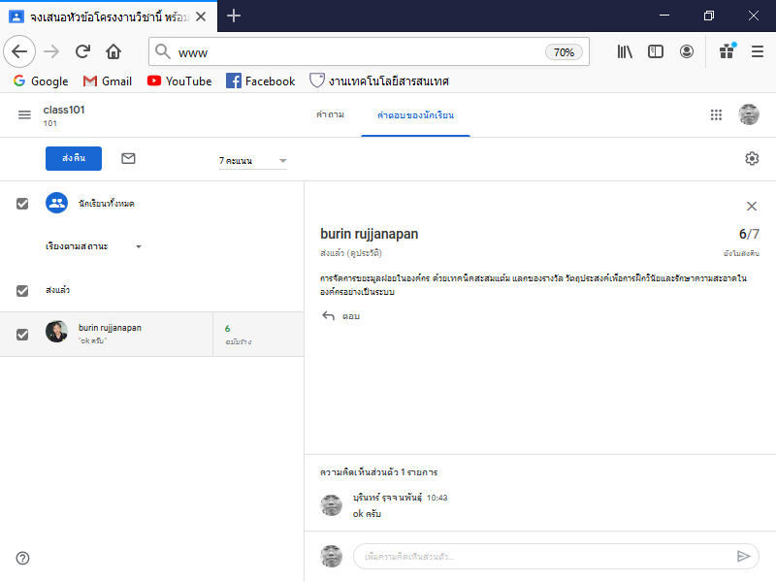The width and height of the screenshot is (776, 582).
Task: Open the 7 คะแนน points dropdown
Action: (253, 161)
